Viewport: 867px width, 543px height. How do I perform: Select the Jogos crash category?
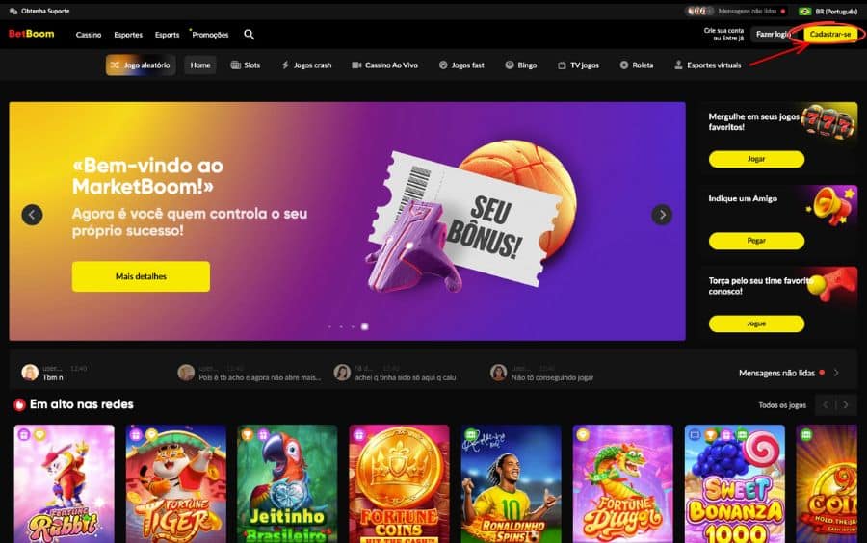click(x=306, y=65)
